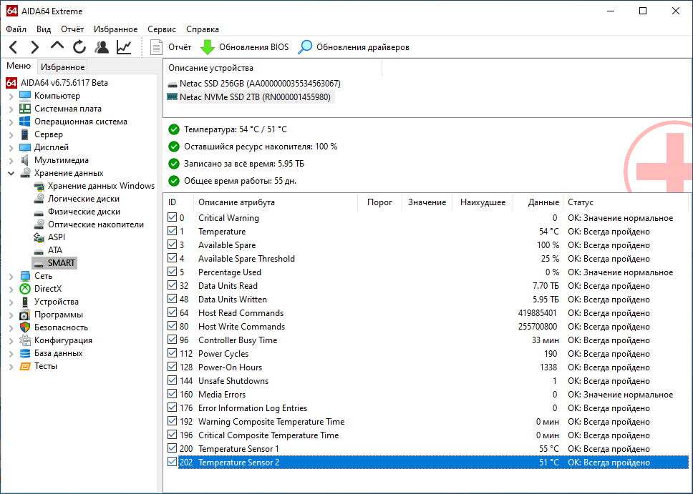Open the Вид menu
This screenshot has width=693, height=494.
coord(43,29)
